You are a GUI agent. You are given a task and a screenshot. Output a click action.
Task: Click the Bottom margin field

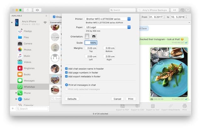pos(109,48)
